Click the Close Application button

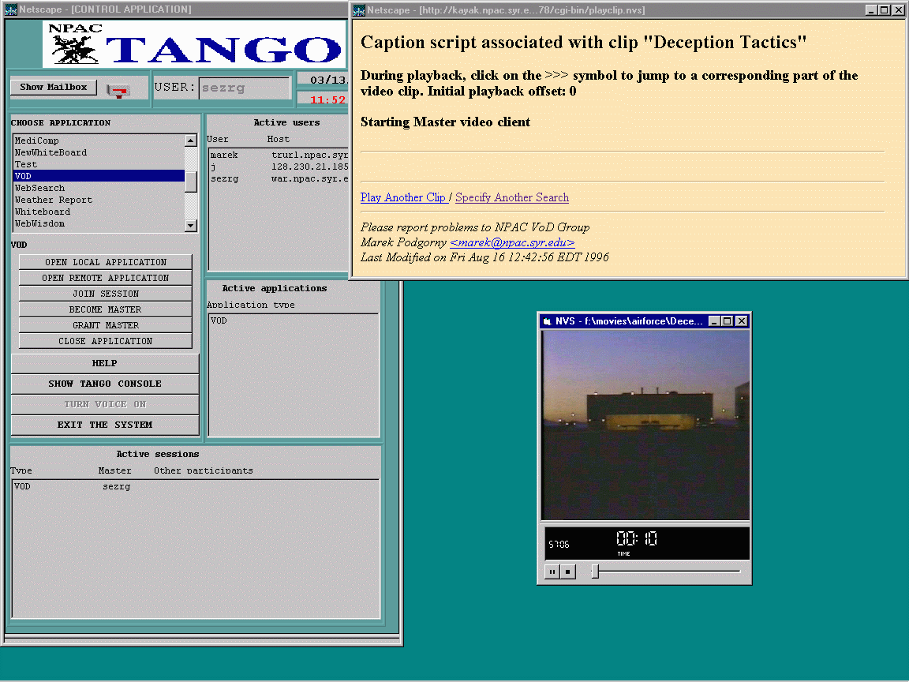[x=106, y=341]
